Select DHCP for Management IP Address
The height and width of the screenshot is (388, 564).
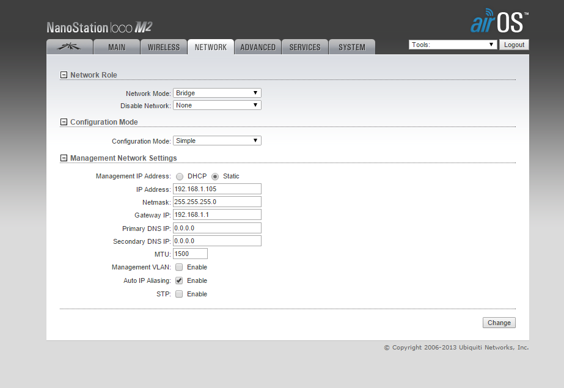pos(180,176)
